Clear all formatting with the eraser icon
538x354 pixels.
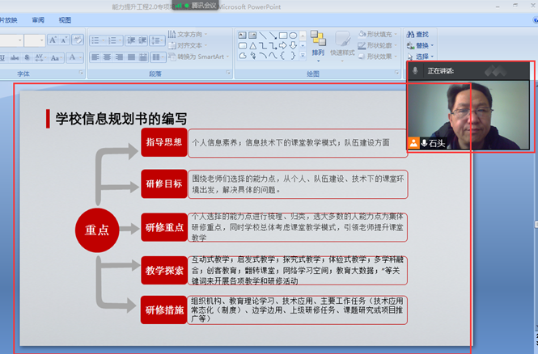click(x=78, y=40)
